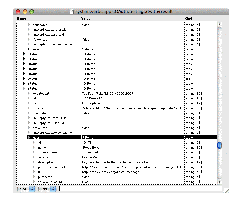Image resolution: width=242 pixels, height=211 pixels.
Task: Click the document icon in title bar
Action: (72, 12)
